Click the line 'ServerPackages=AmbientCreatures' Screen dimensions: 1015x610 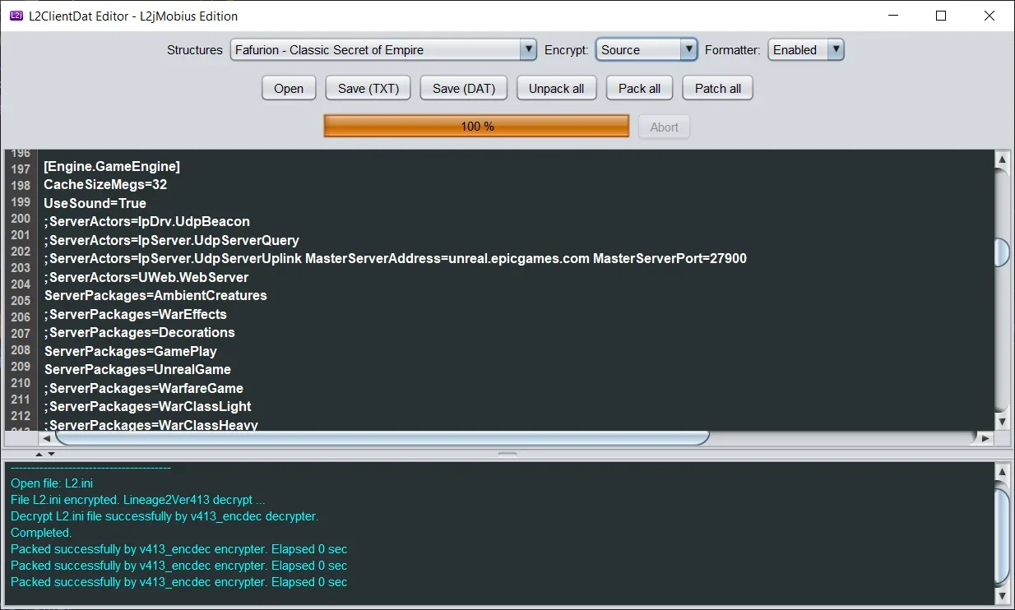click(x=155, y=296)
